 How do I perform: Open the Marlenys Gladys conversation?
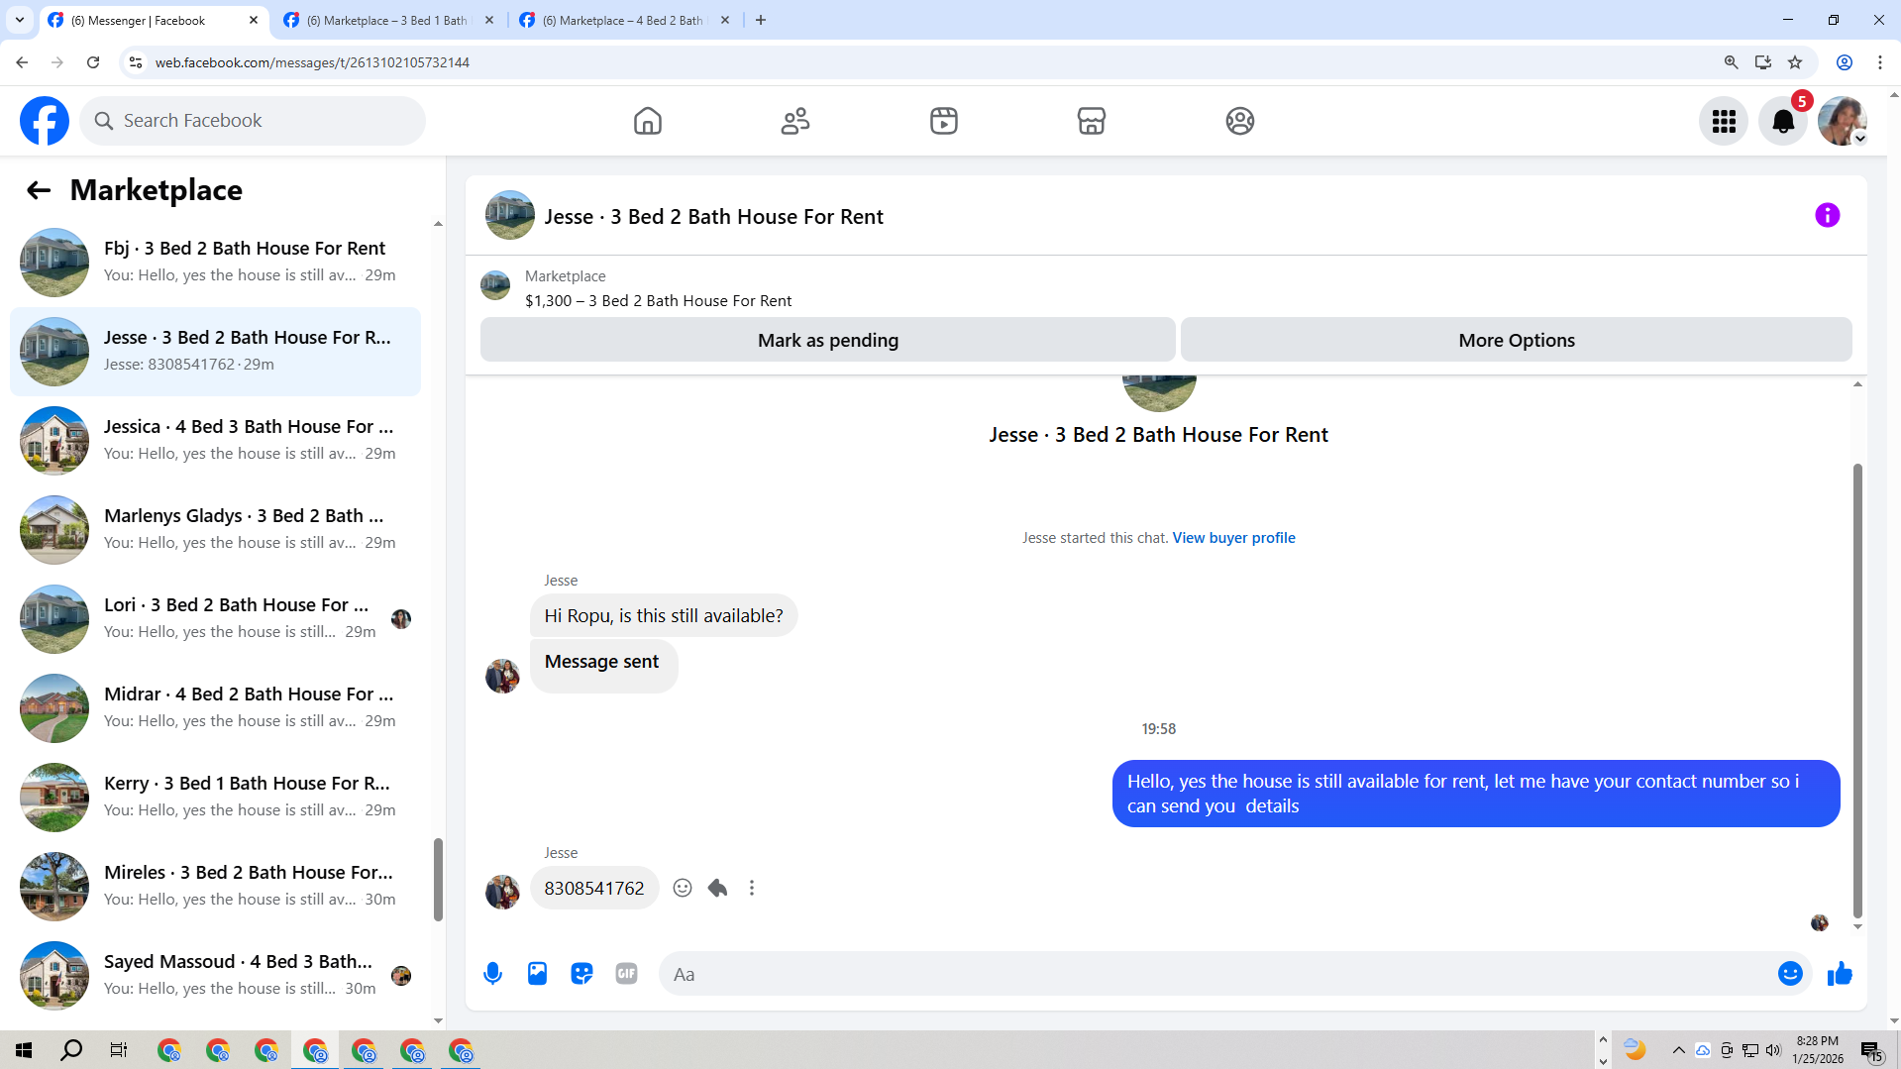[x=215, y=530]
